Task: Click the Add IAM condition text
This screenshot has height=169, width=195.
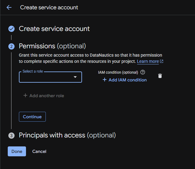Action: tap(128, 80)
